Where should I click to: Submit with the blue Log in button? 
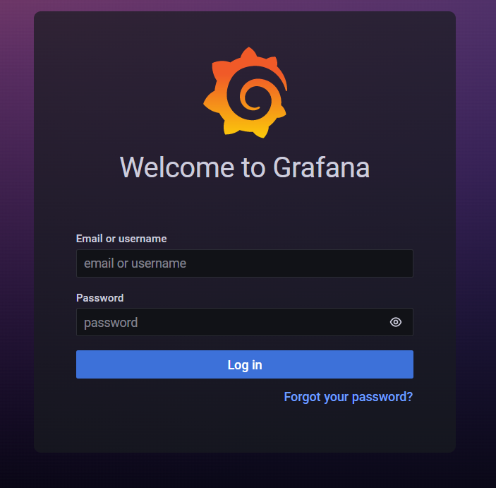[245, 364]
